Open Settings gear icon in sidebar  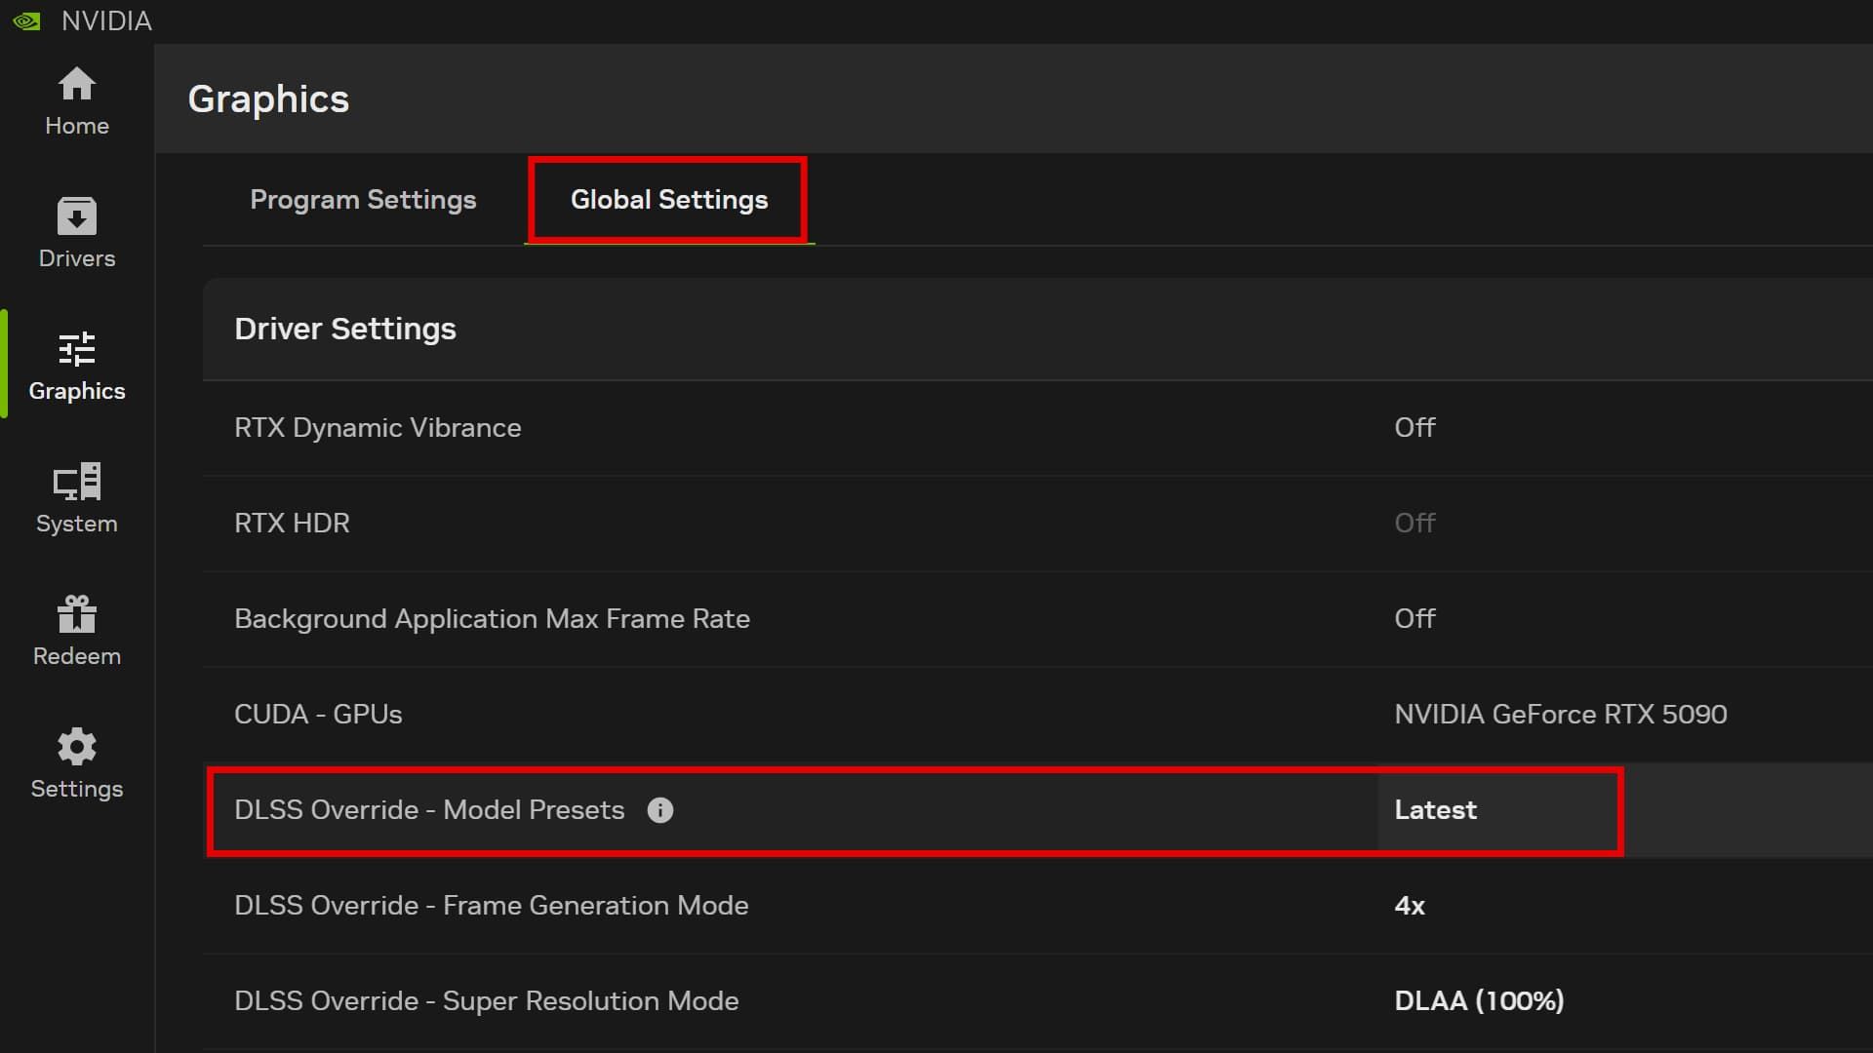(76, 747)
